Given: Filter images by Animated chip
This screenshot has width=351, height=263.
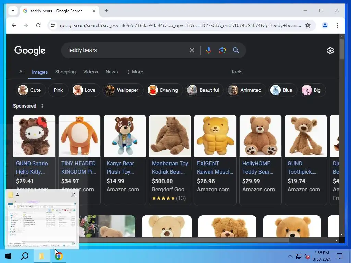Looking at the screenshot, I should 246,90.
